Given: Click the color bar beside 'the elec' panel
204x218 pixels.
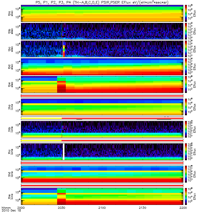Looking at the screenshot, I should 186,84.
